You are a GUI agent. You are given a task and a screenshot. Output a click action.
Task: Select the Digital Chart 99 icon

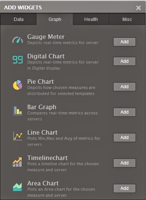point(18,59)
